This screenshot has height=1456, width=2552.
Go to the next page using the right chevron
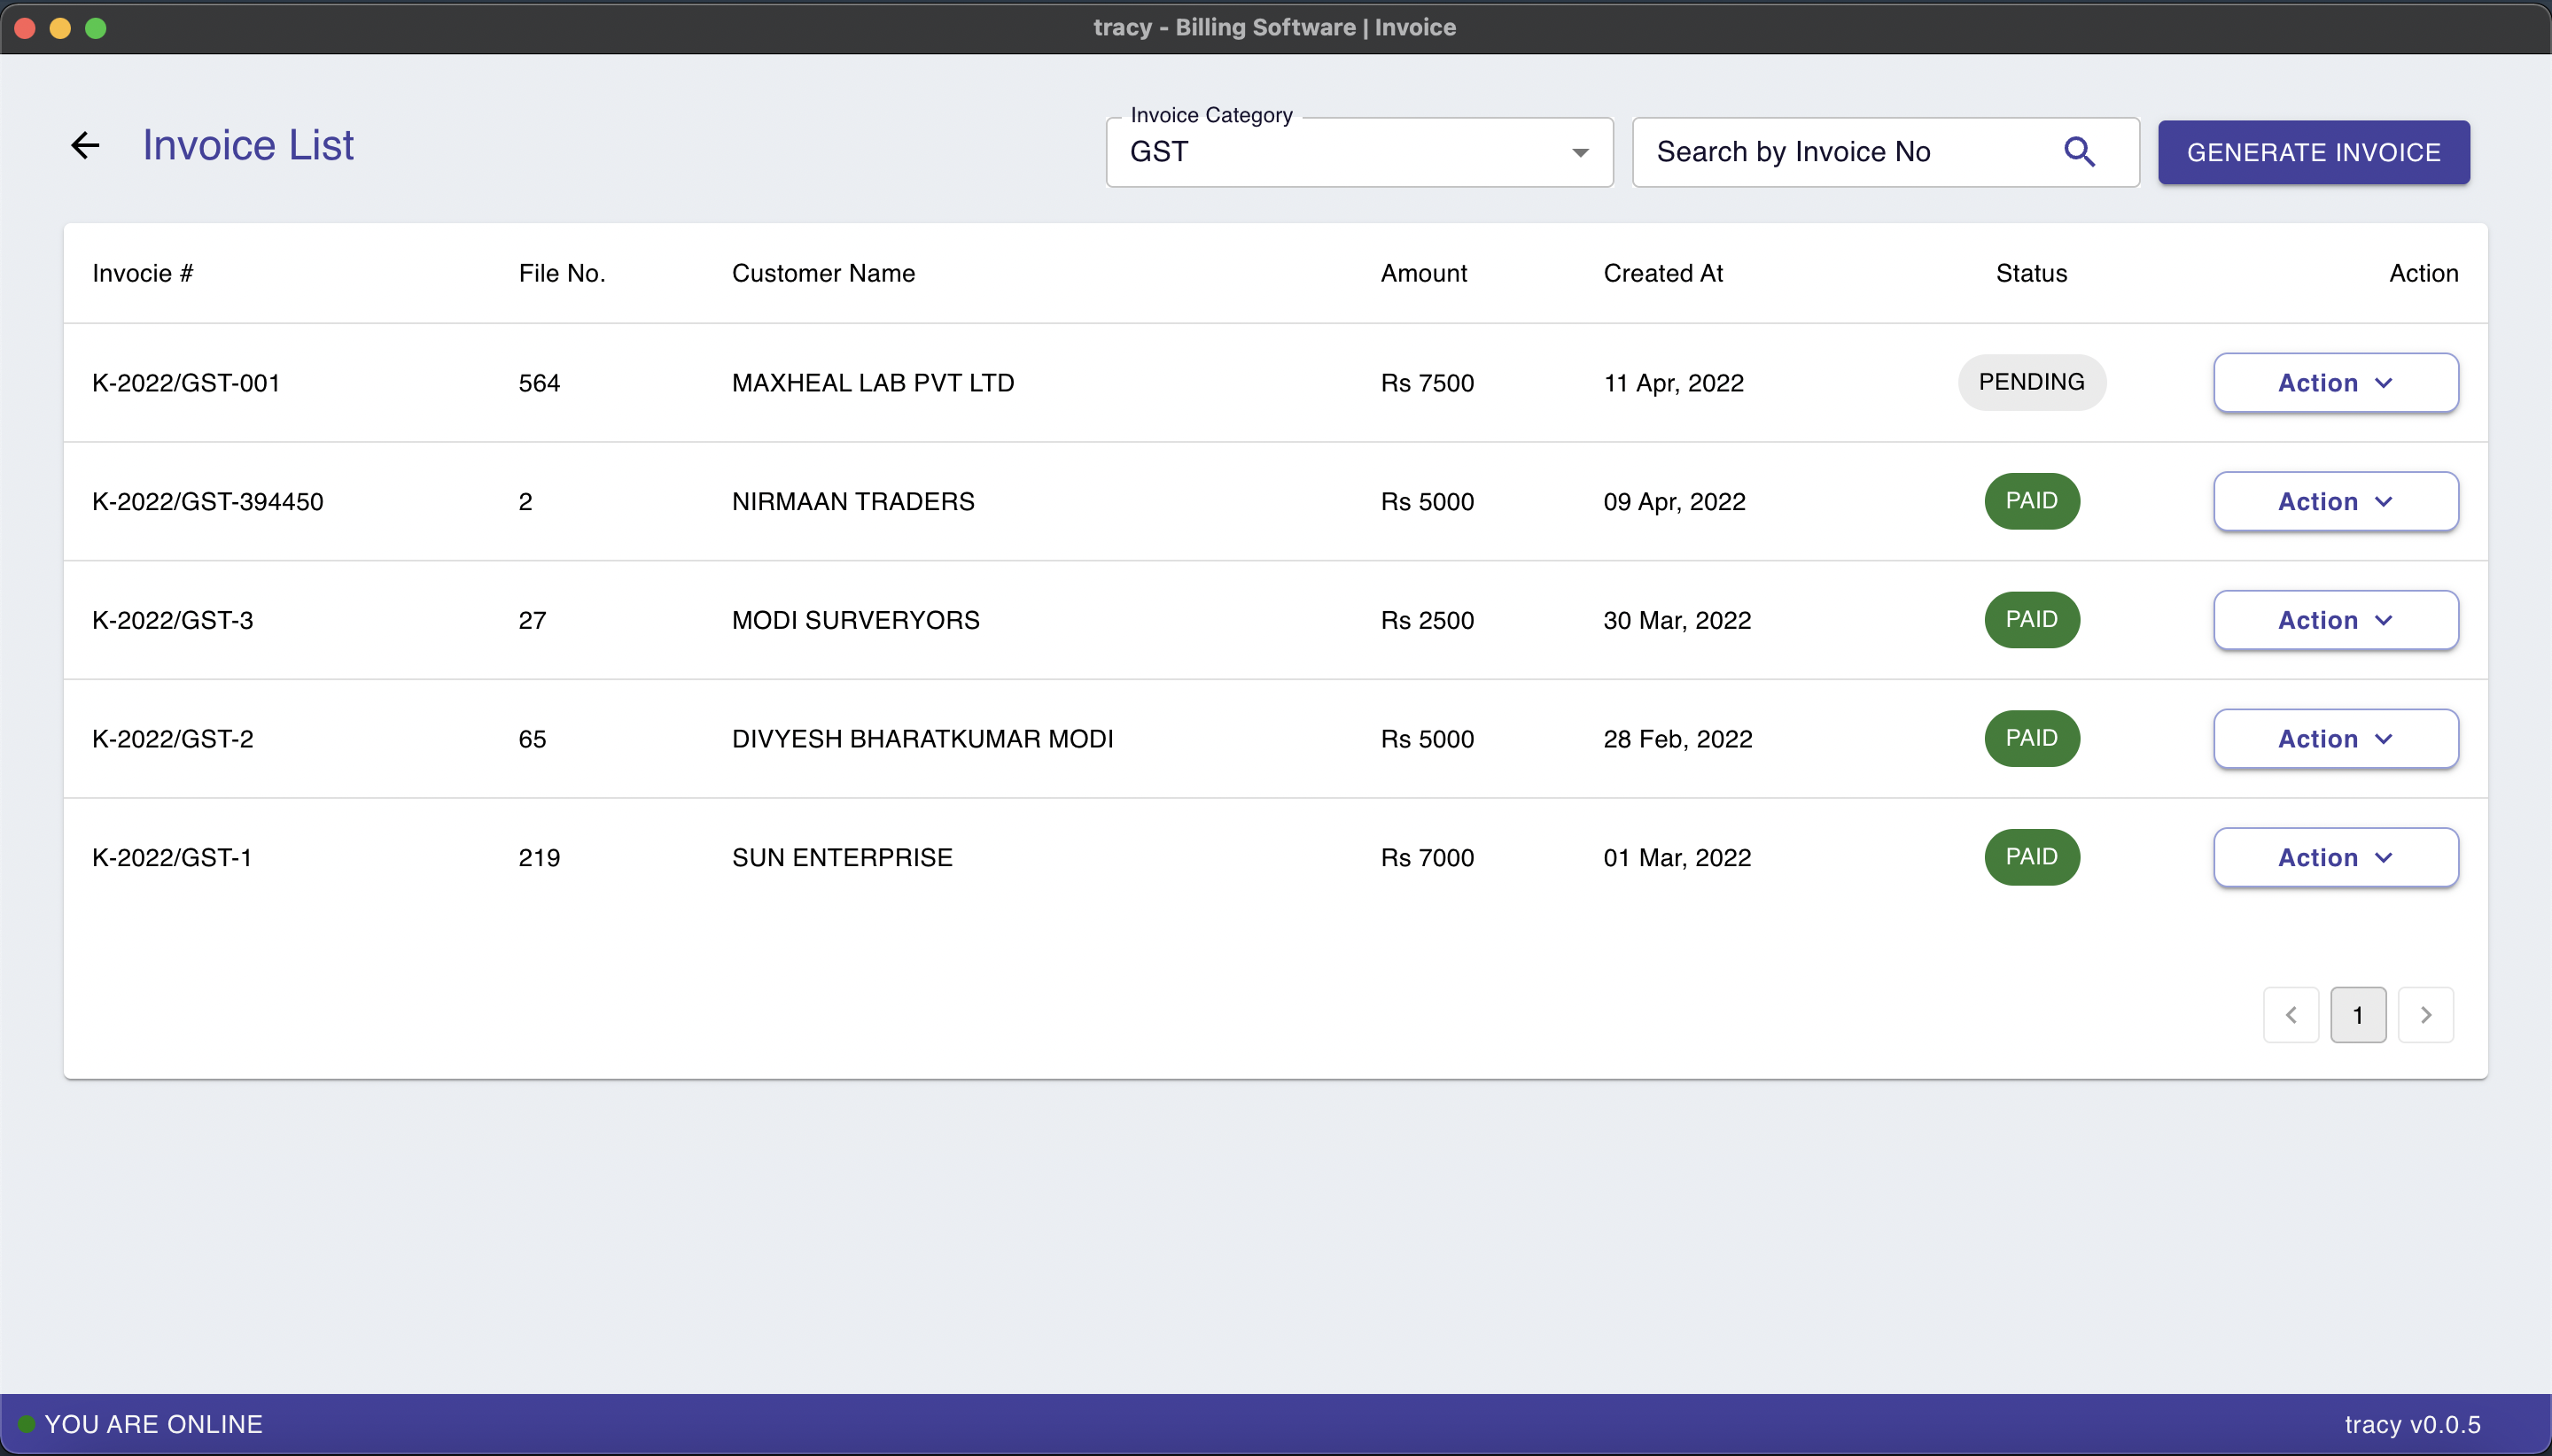2428,1014
